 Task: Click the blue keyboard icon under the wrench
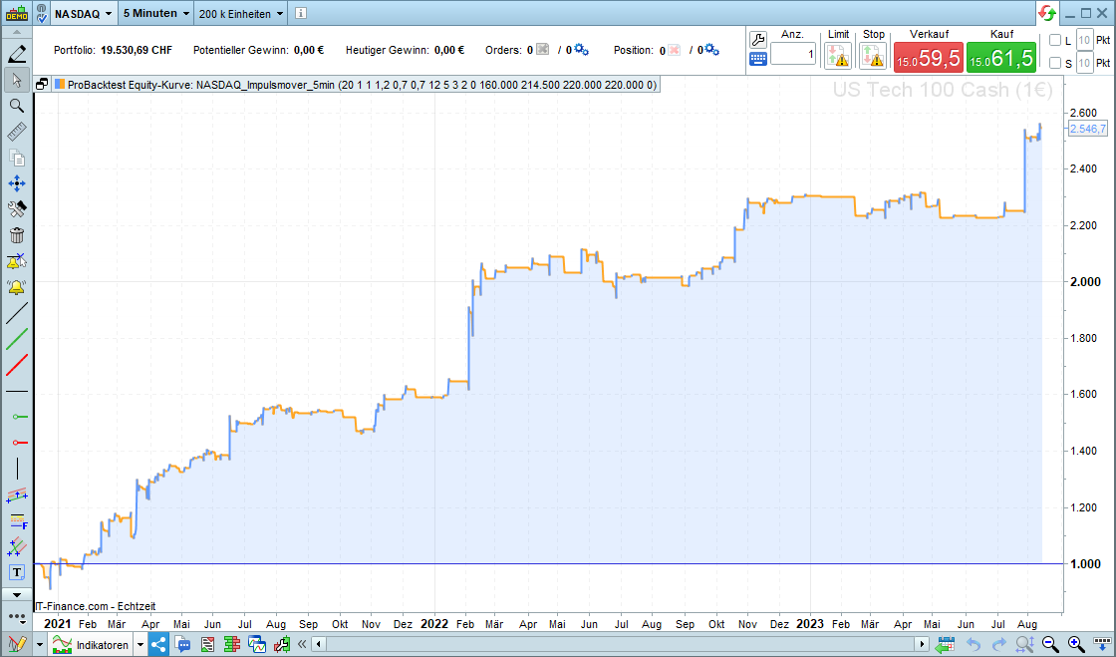tap(758, 60)
